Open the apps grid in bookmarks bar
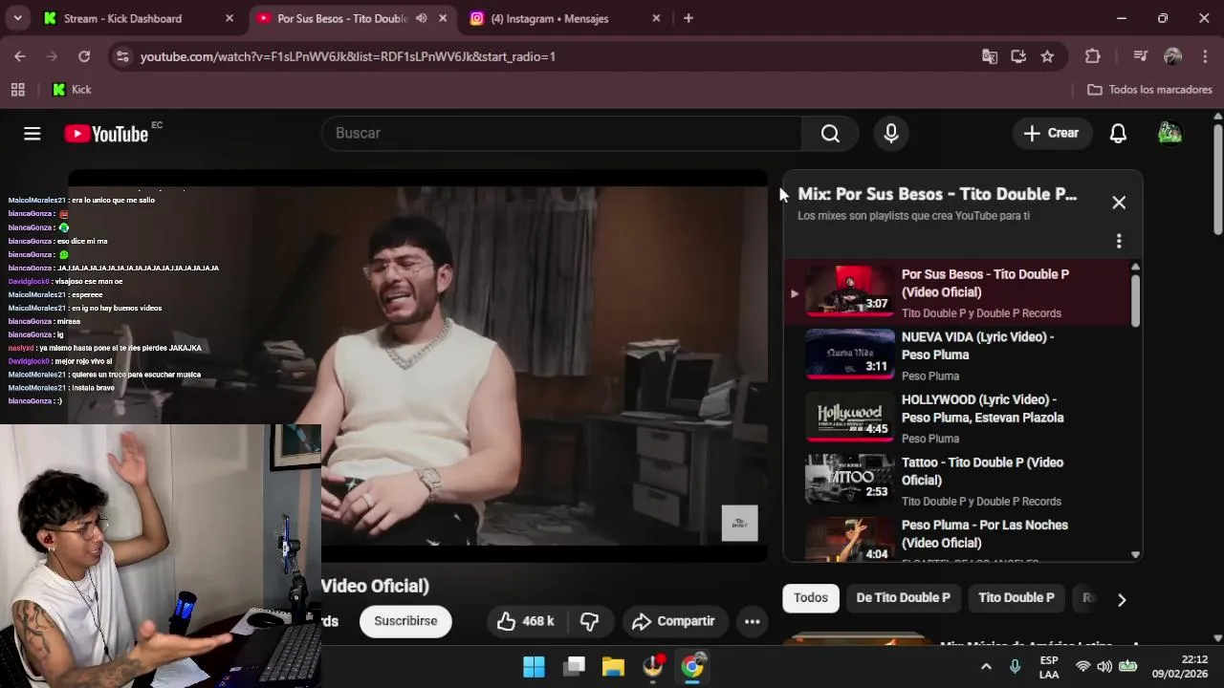Viewport: 1224px width, 688px height. (17, 90)
